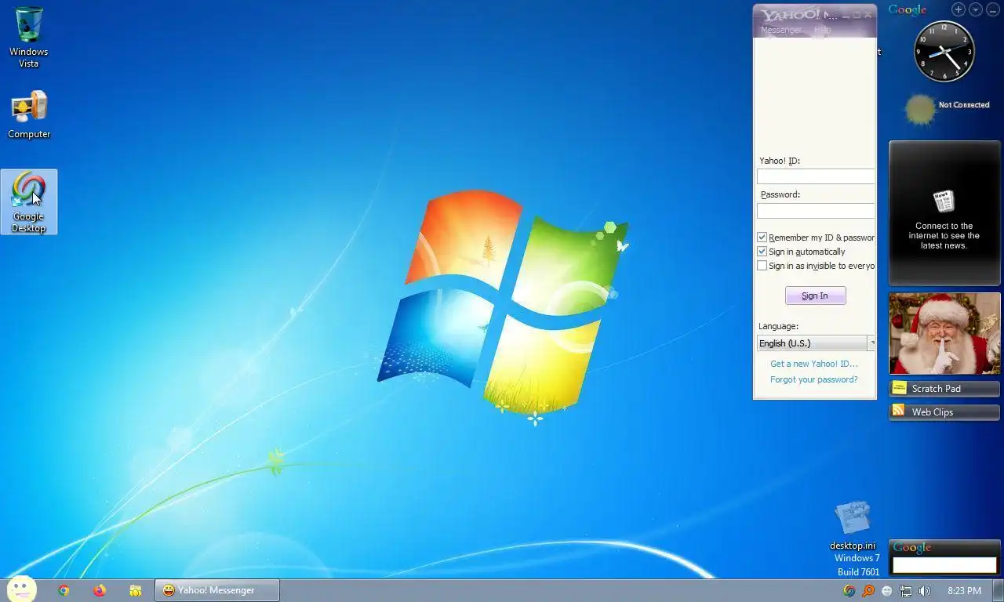Add gadgets with the sidebar plus button
1004x602 pixels.
coord(959,9)
